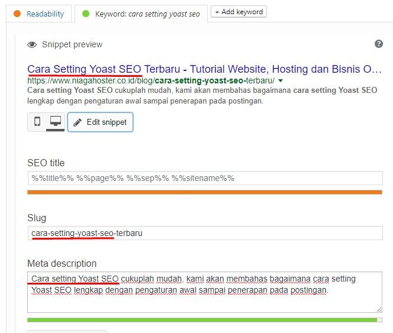The width and height of the screenshot is (393, 333).
Task: Open the snippet preview title link
Action: (x=204, y=69)
